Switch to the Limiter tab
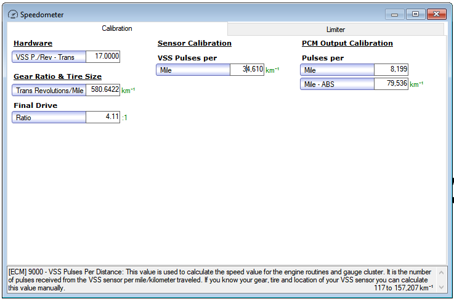 point(335,30)
